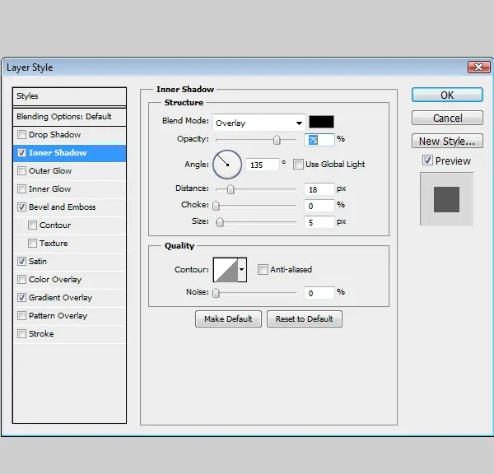This screenshot has height=474, width=494.
Task: Enable Anti-aliased option
Action: point(263,270)
